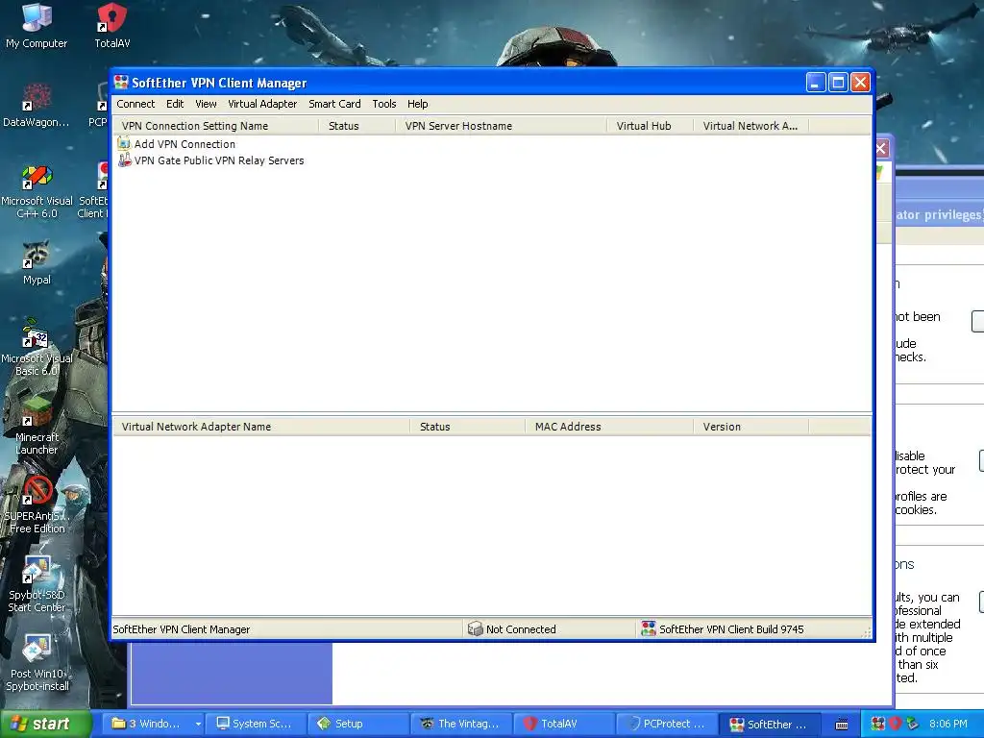The height and width of the screenshot is (738, 984).
Task: Switch to TotalAV taskbar window
Action: coord(563,724)
